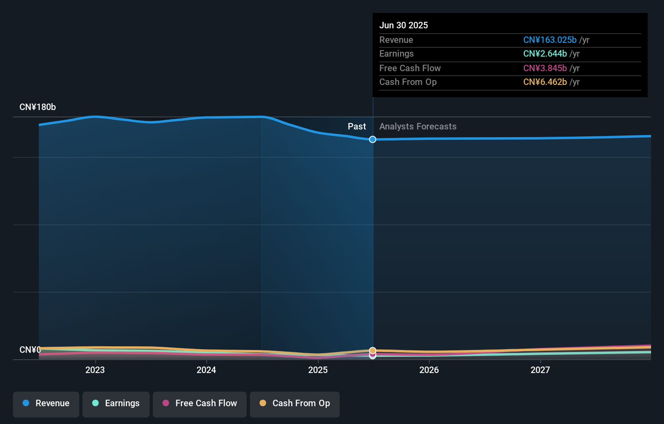
Task: Click the orange Cash From Op legend dot
Action: 263,403
